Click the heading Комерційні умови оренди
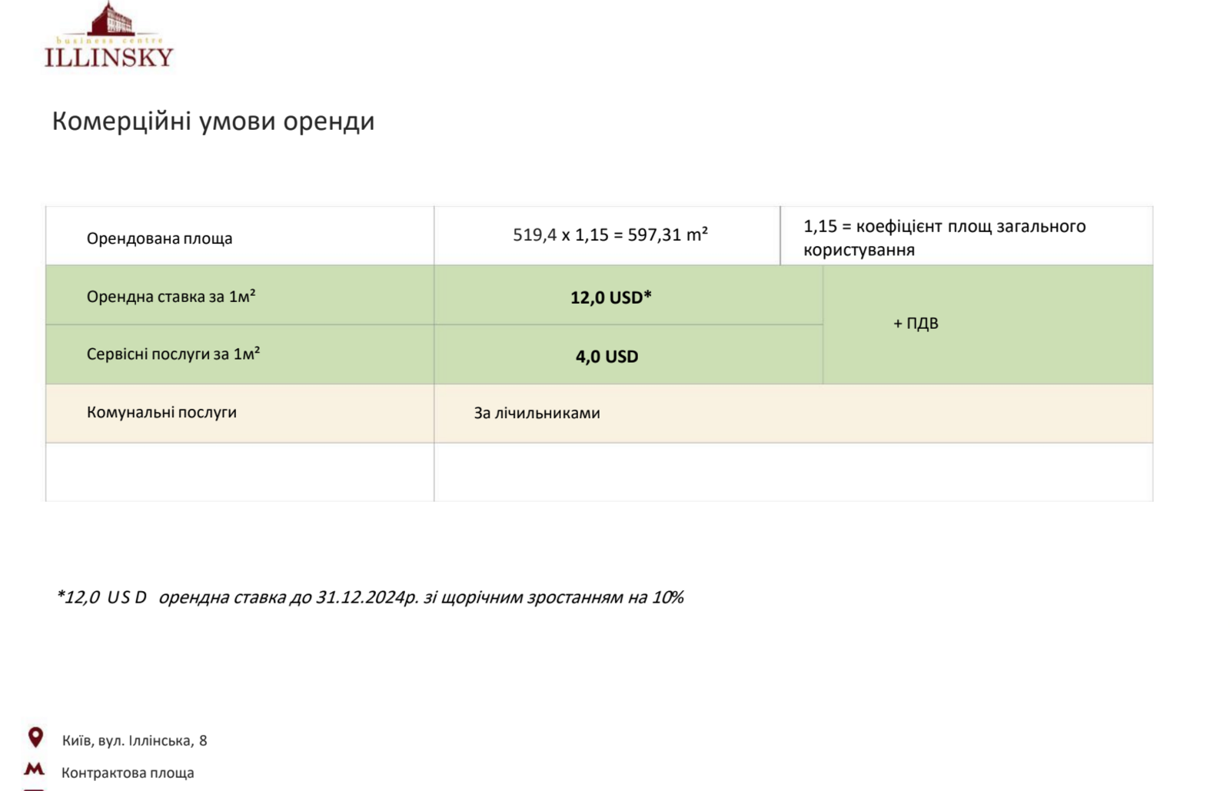This screenshot has width=1230, height=791. (213, 121)
